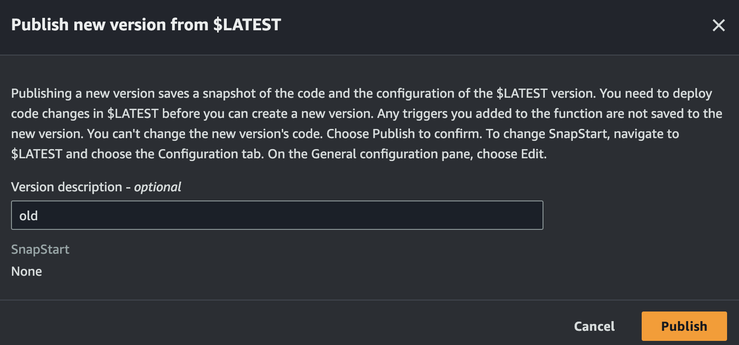Click the grey SnapStart field label
Screen dimensions: 739x345
[40, 250]
